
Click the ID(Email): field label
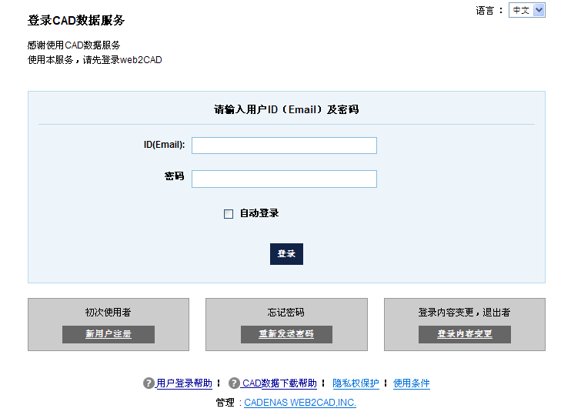(x=164, y=145)
